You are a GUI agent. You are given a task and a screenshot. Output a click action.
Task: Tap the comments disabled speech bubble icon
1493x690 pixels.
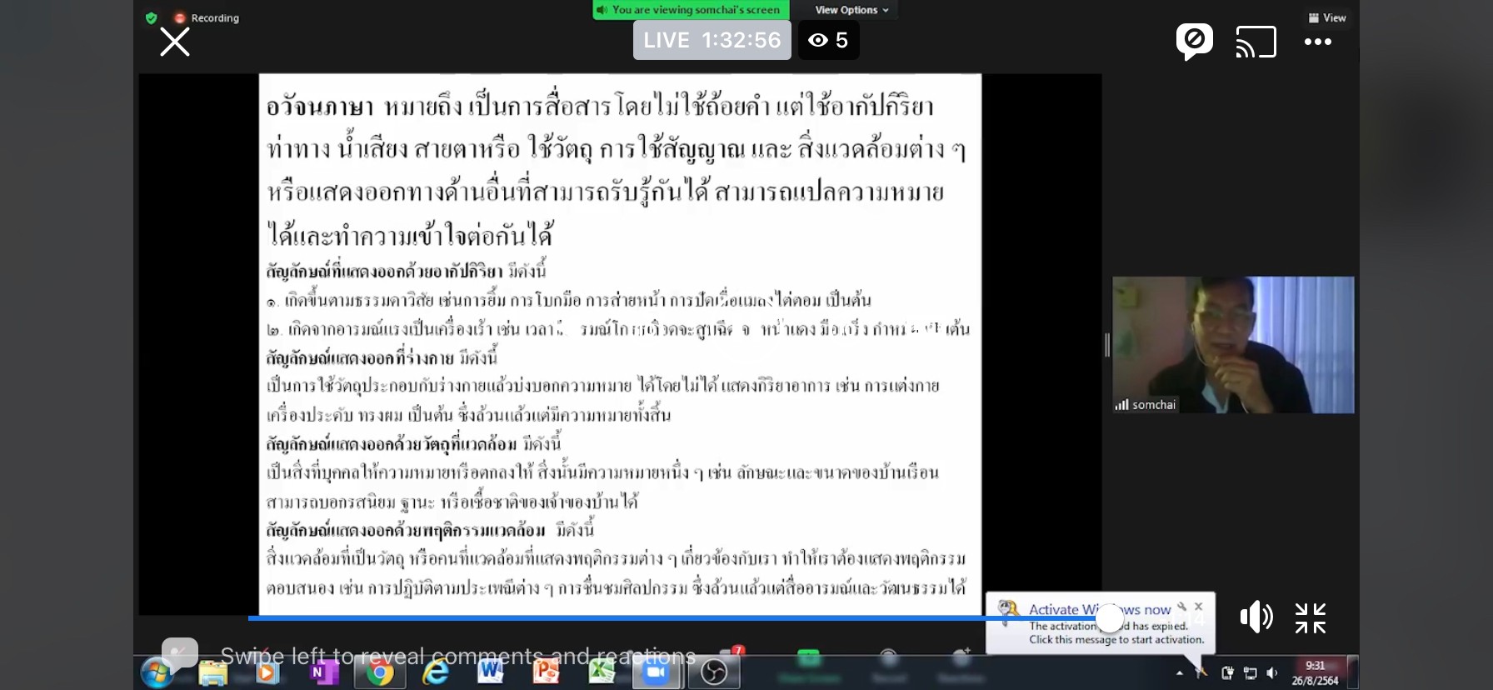tap(1194, 41)
